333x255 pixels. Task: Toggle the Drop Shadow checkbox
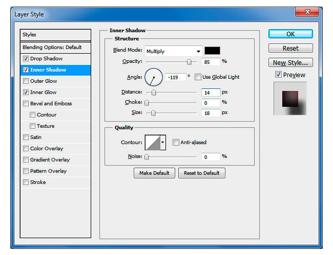(x=26, y=58)
